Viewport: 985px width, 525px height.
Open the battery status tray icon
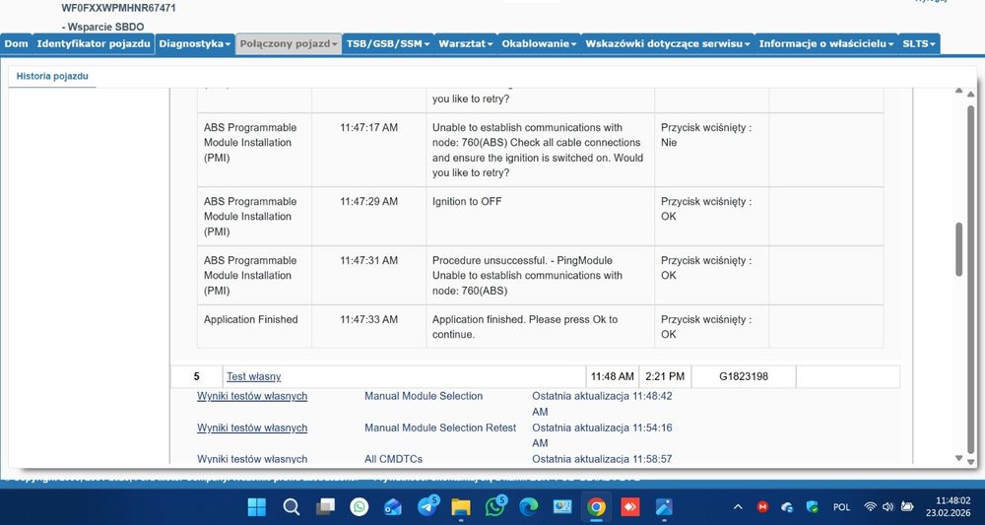pyautogui.click(x=906, y=507)
